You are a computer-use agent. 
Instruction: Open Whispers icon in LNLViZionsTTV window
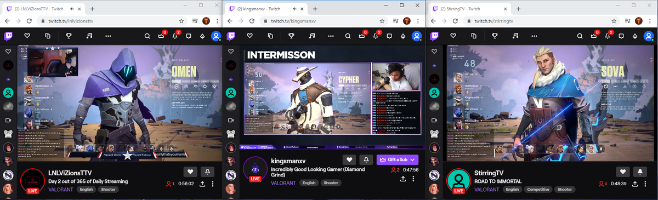(x=189, y=36)
